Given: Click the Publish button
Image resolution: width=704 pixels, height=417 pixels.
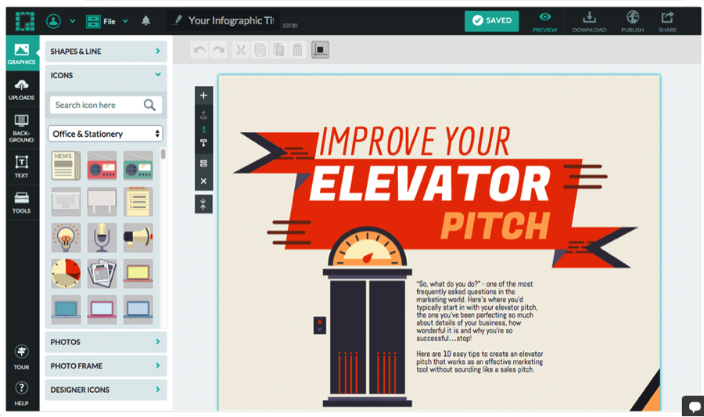Looking at the screenshot, I should click(632, 21).
